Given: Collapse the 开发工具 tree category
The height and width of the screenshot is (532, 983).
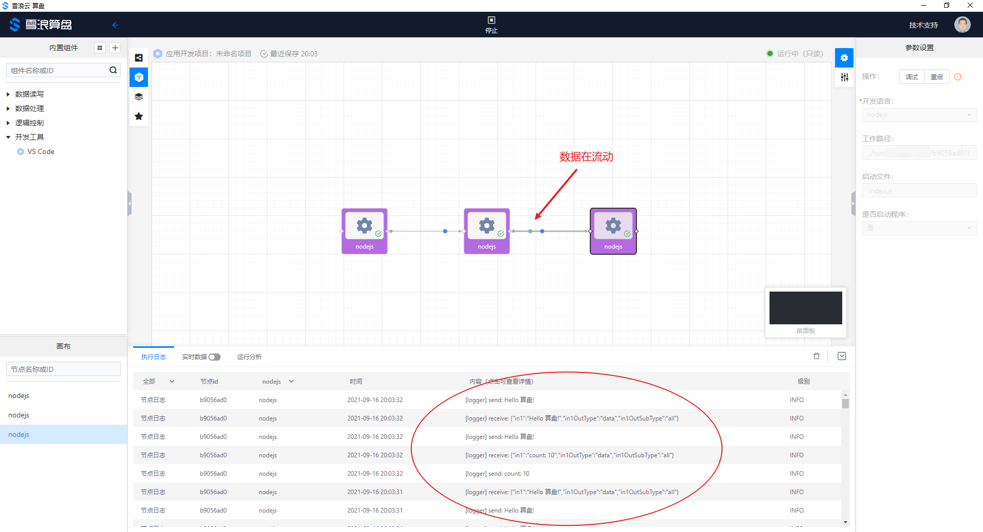Looking at the screenshot, I should 8,137.
